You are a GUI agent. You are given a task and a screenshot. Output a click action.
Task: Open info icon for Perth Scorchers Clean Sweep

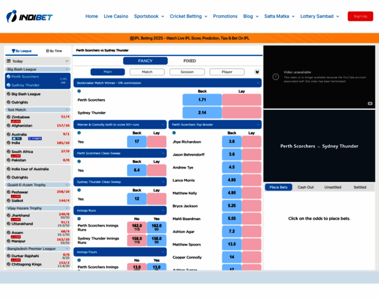coord(79,161)
